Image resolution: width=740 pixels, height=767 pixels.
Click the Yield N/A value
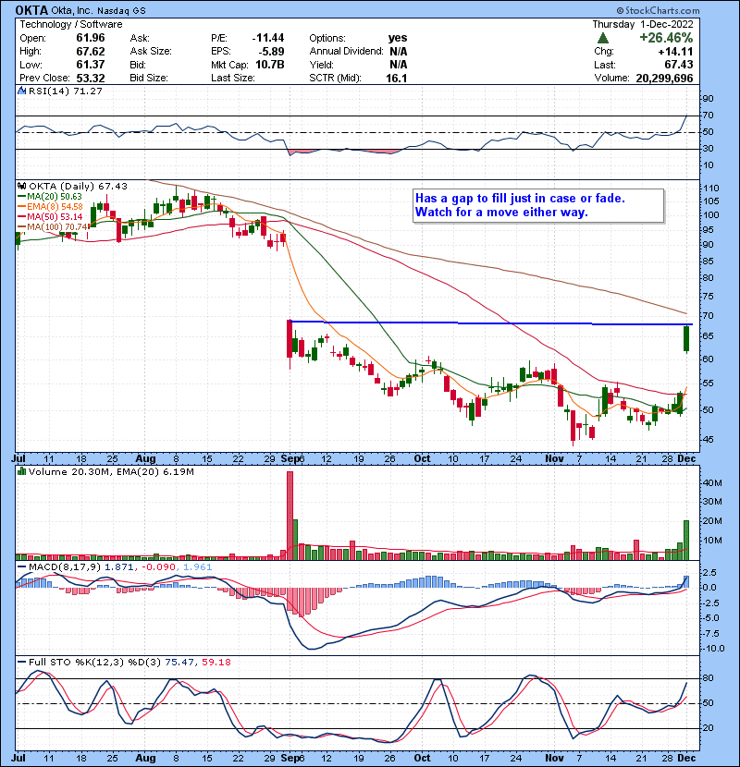(399, 65)
